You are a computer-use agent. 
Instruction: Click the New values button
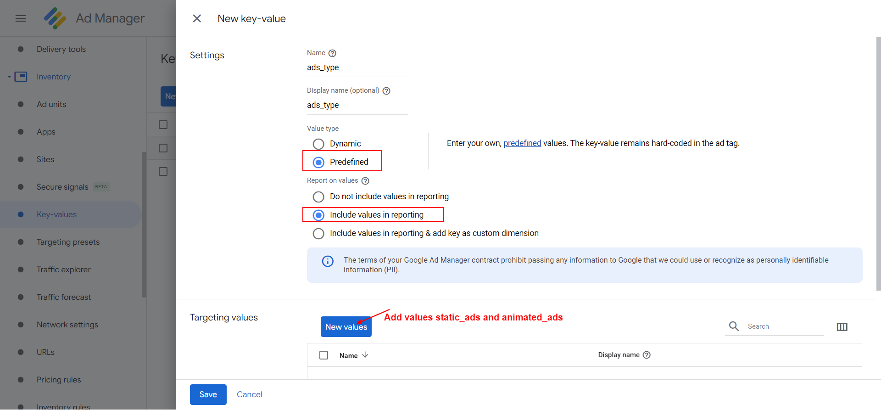click(x=346, y=327)
